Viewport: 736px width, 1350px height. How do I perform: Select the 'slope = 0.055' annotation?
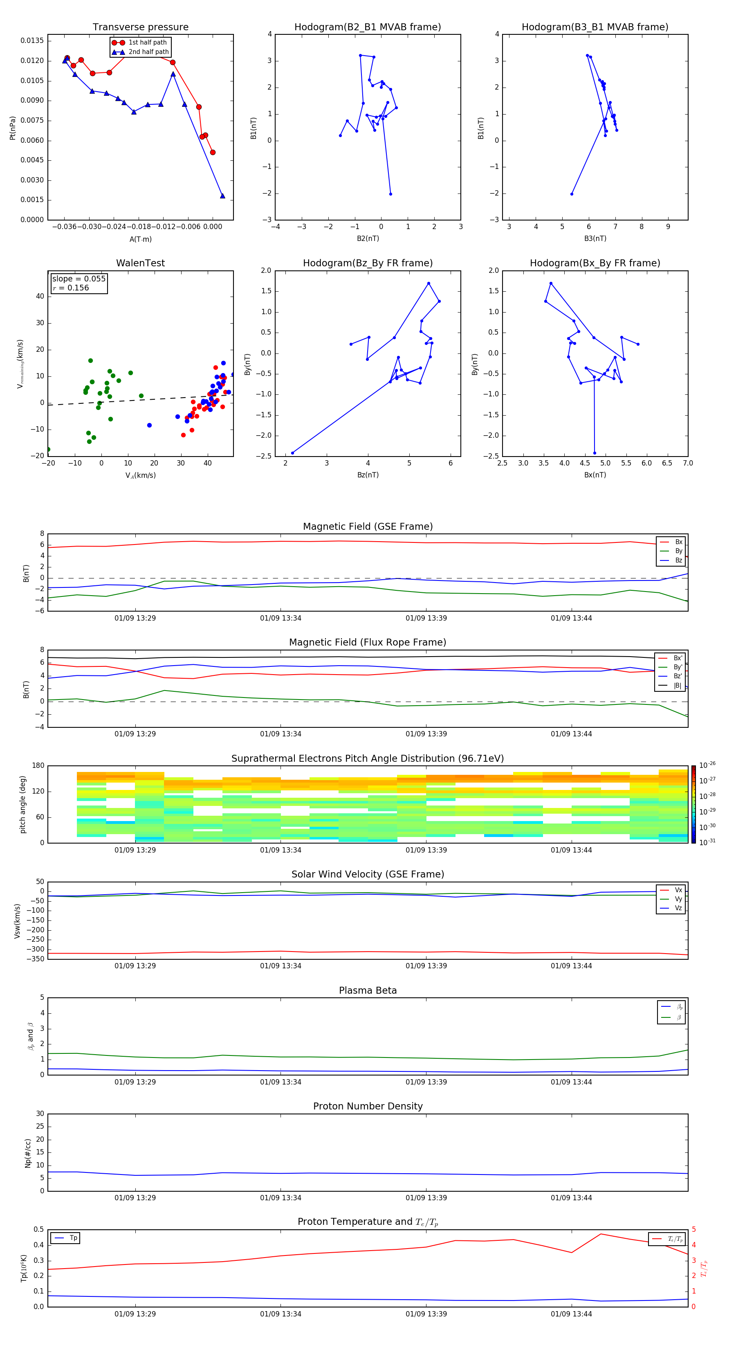pyautogui.click(x=79, y=279)
